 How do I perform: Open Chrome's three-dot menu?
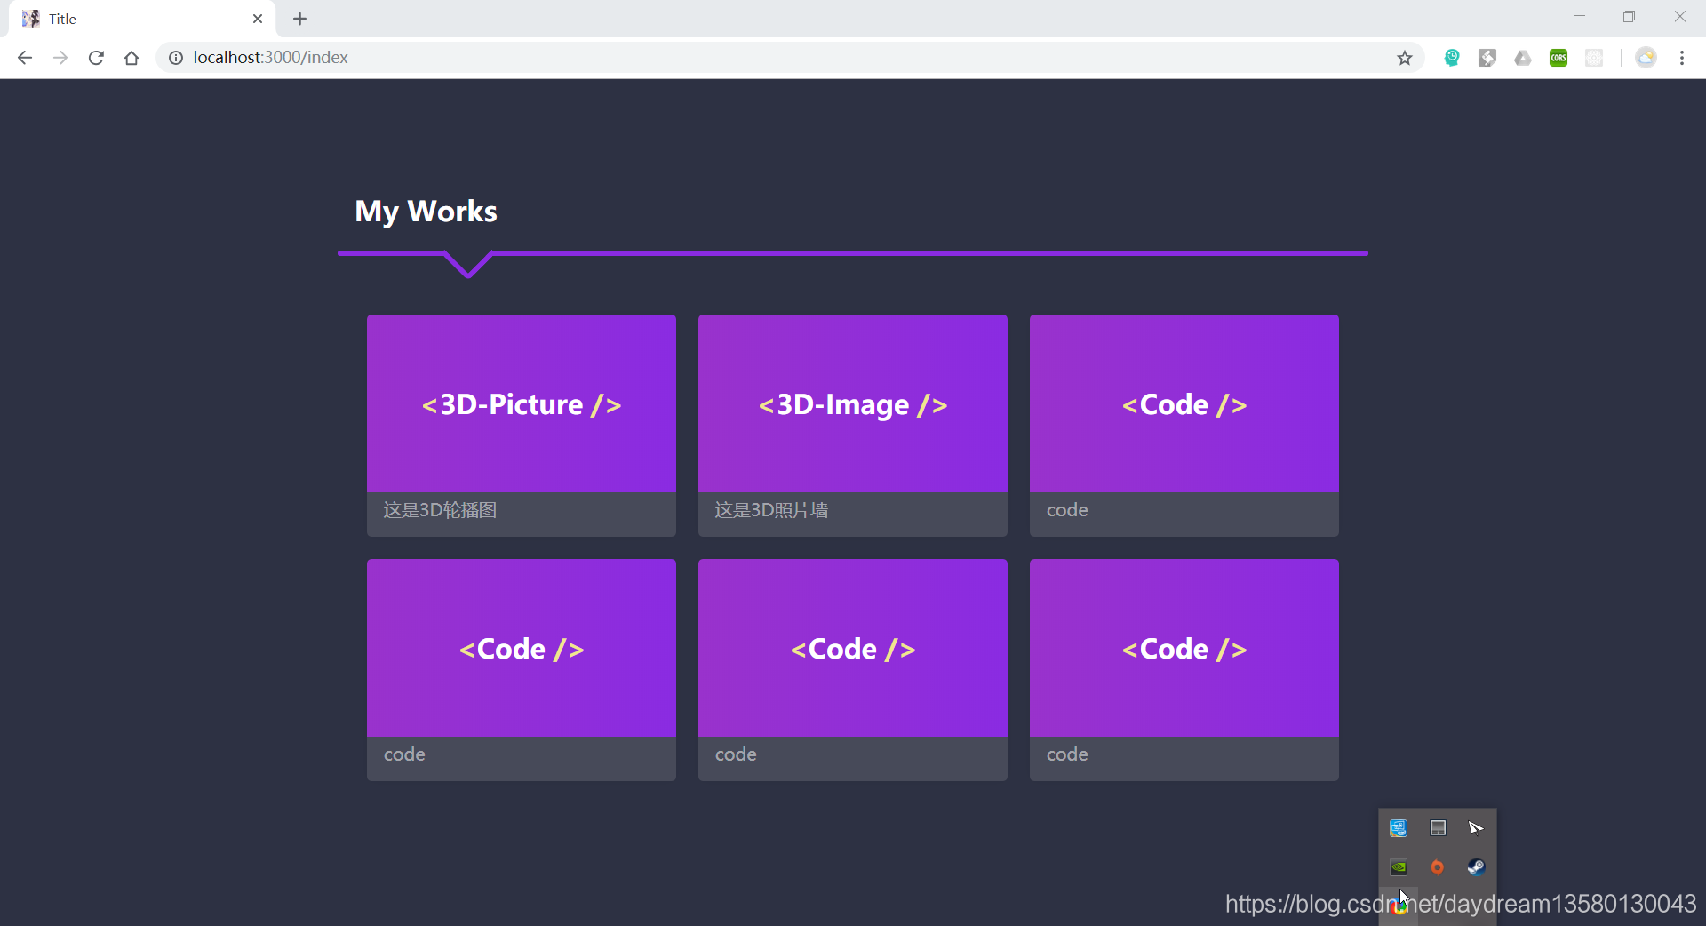point(1682,58)
